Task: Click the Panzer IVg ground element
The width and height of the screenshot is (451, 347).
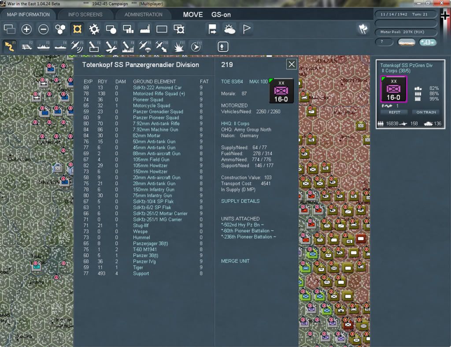Action: [144, 261]
